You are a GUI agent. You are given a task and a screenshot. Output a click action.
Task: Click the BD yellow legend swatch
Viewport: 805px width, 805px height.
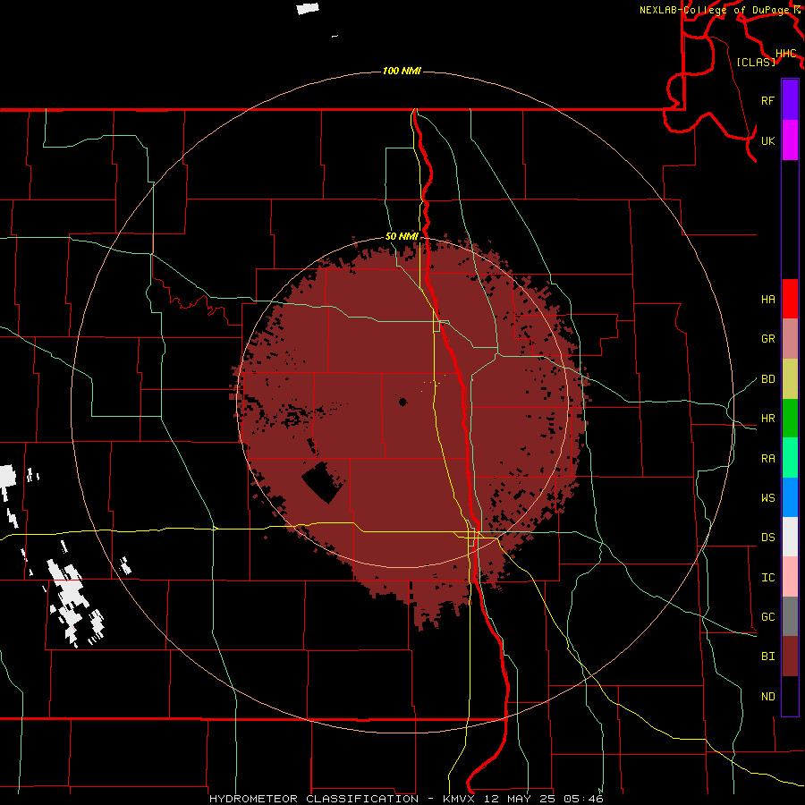[x=790, y=379]
